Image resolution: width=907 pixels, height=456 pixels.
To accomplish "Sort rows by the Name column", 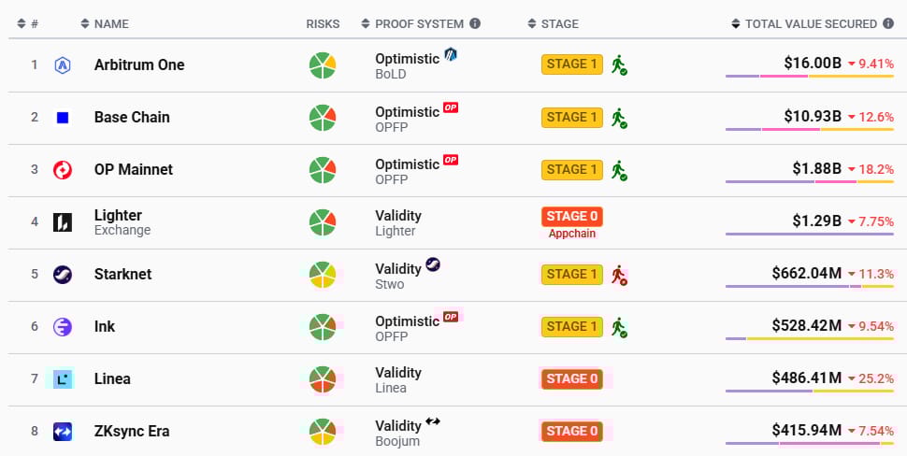I will [105, 23].
